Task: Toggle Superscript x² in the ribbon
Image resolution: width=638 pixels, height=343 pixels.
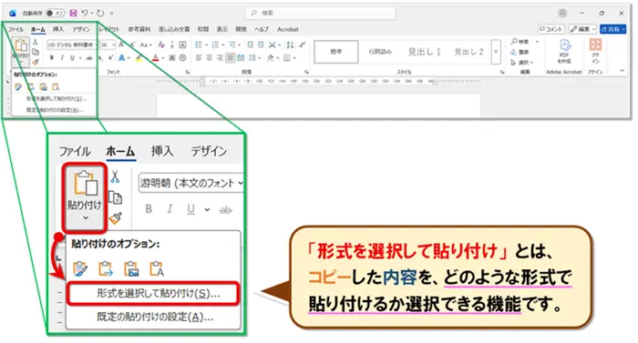Action: (110, 58)
